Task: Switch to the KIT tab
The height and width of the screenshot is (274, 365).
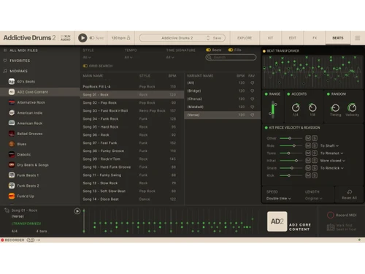Action: [270, 38]
